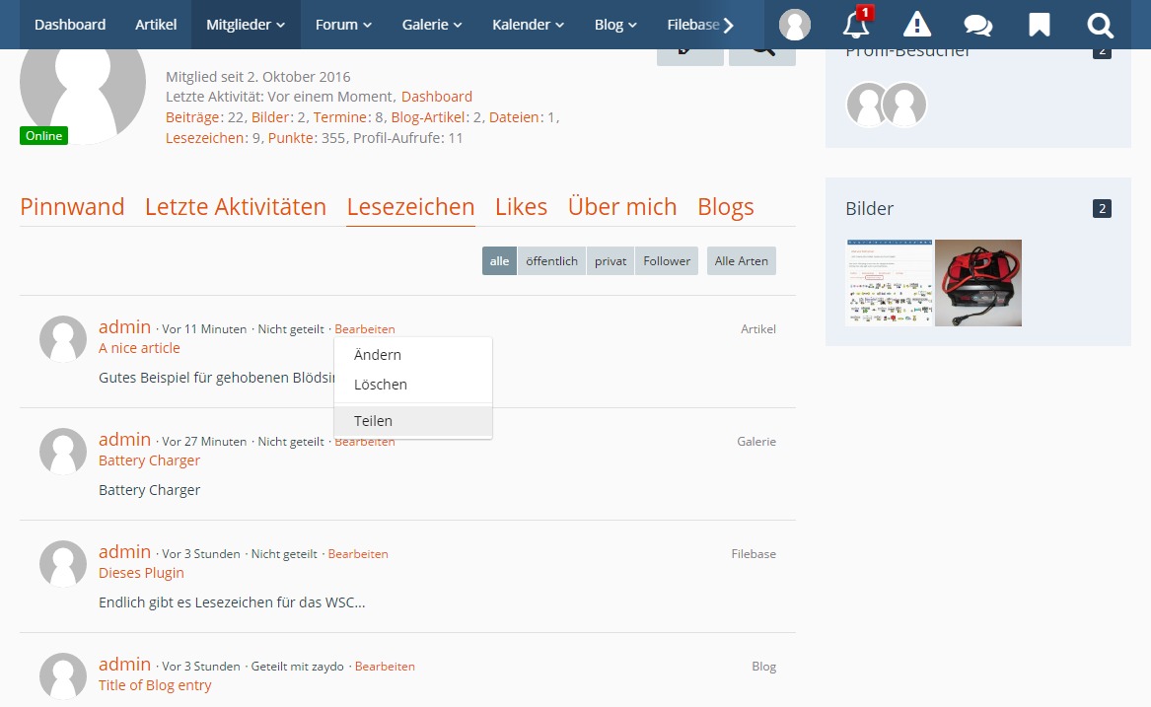Switch to the Pinnwand tab
This screenshot has height=707, width=1151.
pos(72,207)
